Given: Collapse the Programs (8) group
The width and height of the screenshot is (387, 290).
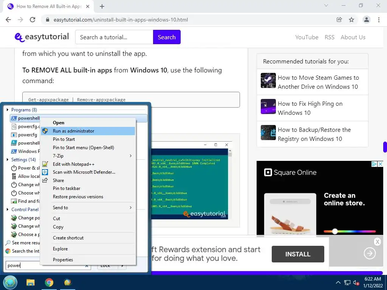Looking at the screenshot, I should point(8,110).
